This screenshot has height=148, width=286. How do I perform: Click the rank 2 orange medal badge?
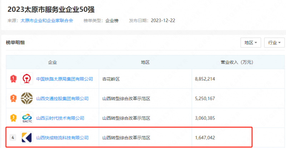[x=14, y=98]
